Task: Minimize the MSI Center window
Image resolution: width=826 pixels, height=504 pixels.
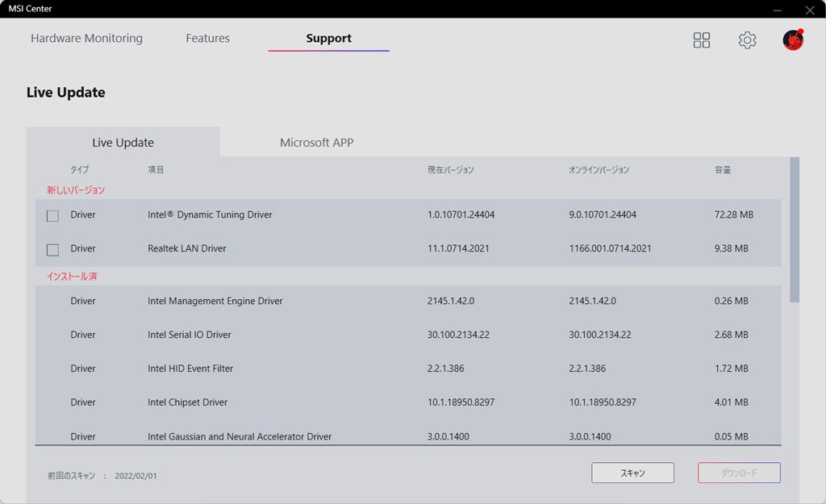Action: pyautogui.click(x=778, y=10)
